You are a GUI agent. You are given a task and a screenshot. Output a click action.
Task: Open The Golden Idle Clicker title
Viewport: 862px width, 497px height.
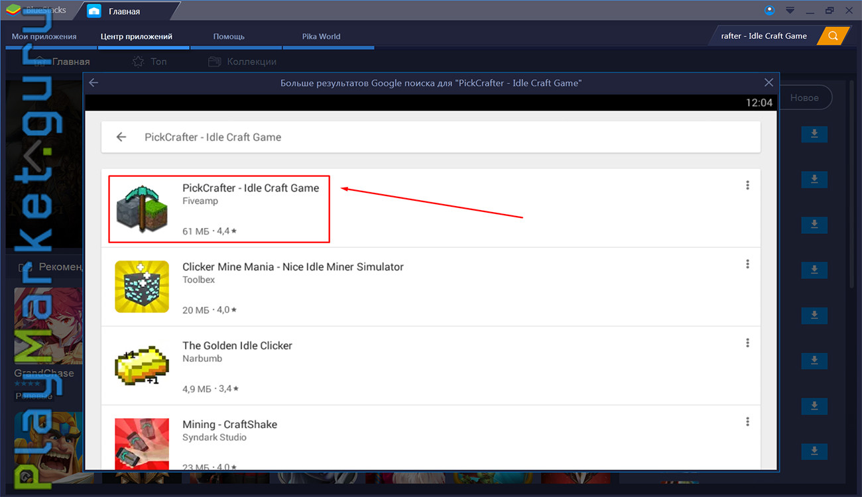pos(237,346)
